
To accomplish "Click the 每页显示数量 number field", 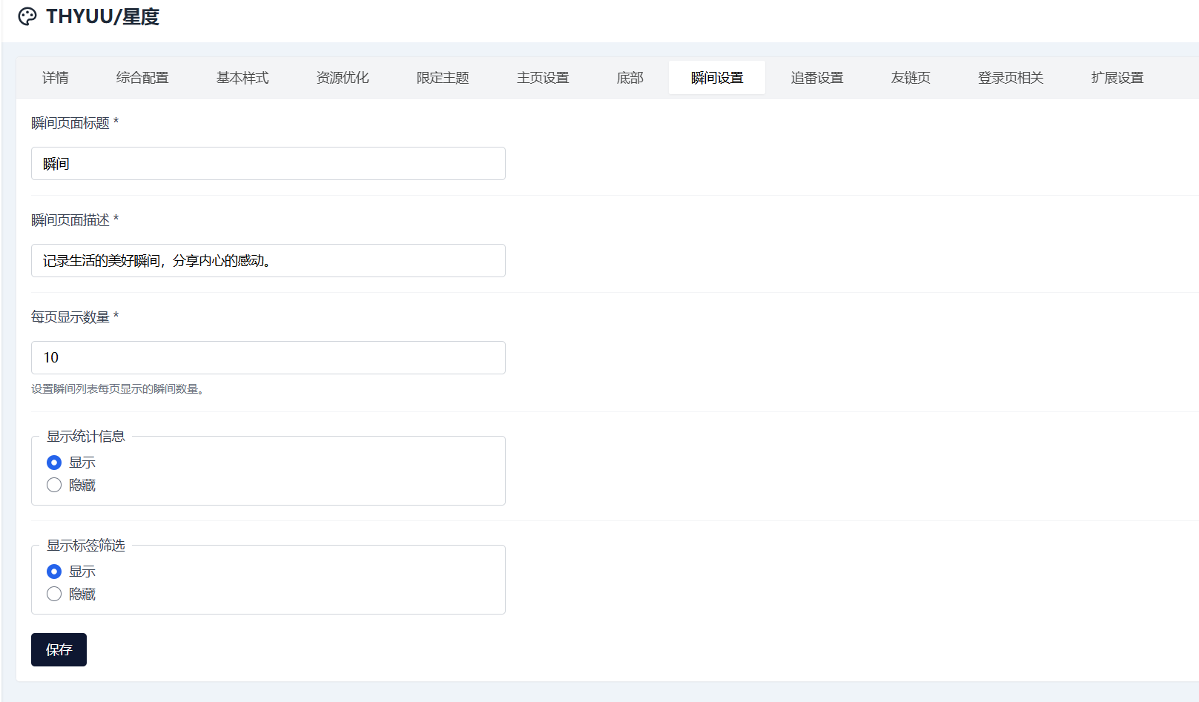I will pos(268,357).
